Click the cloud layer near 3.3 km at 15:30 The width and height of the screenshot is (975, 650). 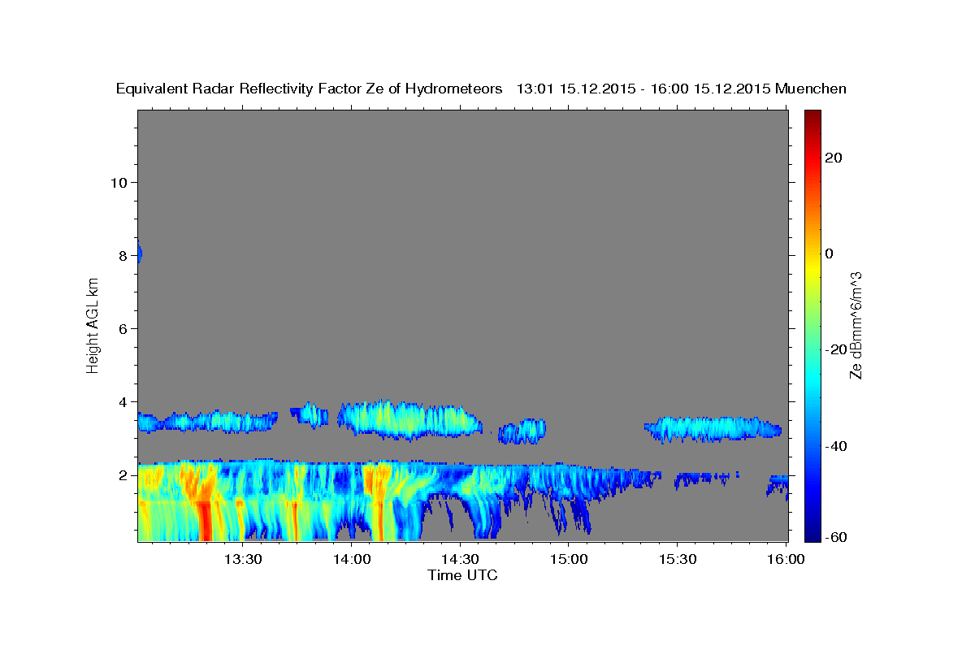pyautogui.click(x=713, y=428)
